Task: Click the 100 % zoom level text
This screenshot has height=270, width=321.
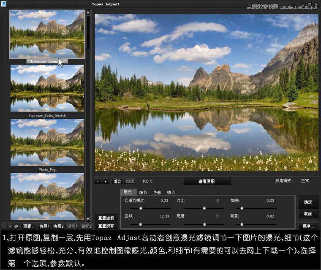Action: 147,181
